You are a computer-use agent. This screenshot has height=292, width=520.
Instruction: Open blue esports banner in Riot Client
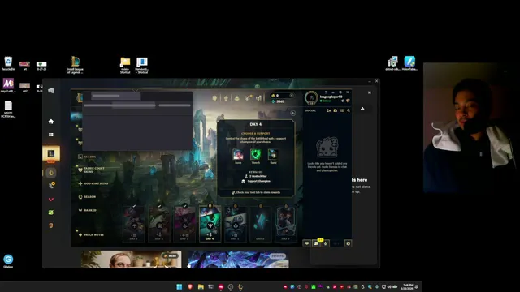(x=238, y=260)
